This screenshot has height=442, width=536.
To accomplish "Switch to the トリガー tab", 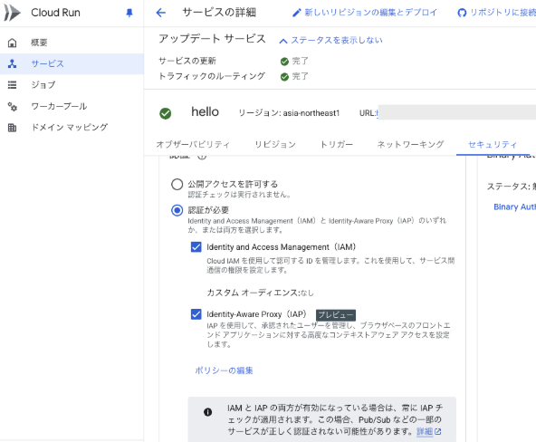I will 337,145.
